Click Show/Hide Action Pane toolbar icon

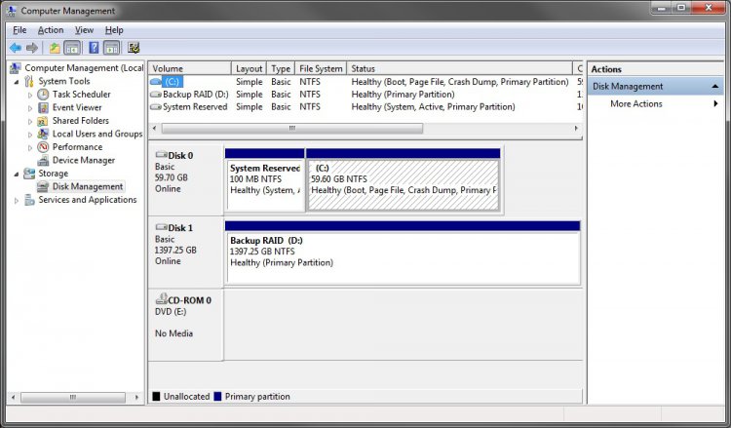click(x=111, y=48)
